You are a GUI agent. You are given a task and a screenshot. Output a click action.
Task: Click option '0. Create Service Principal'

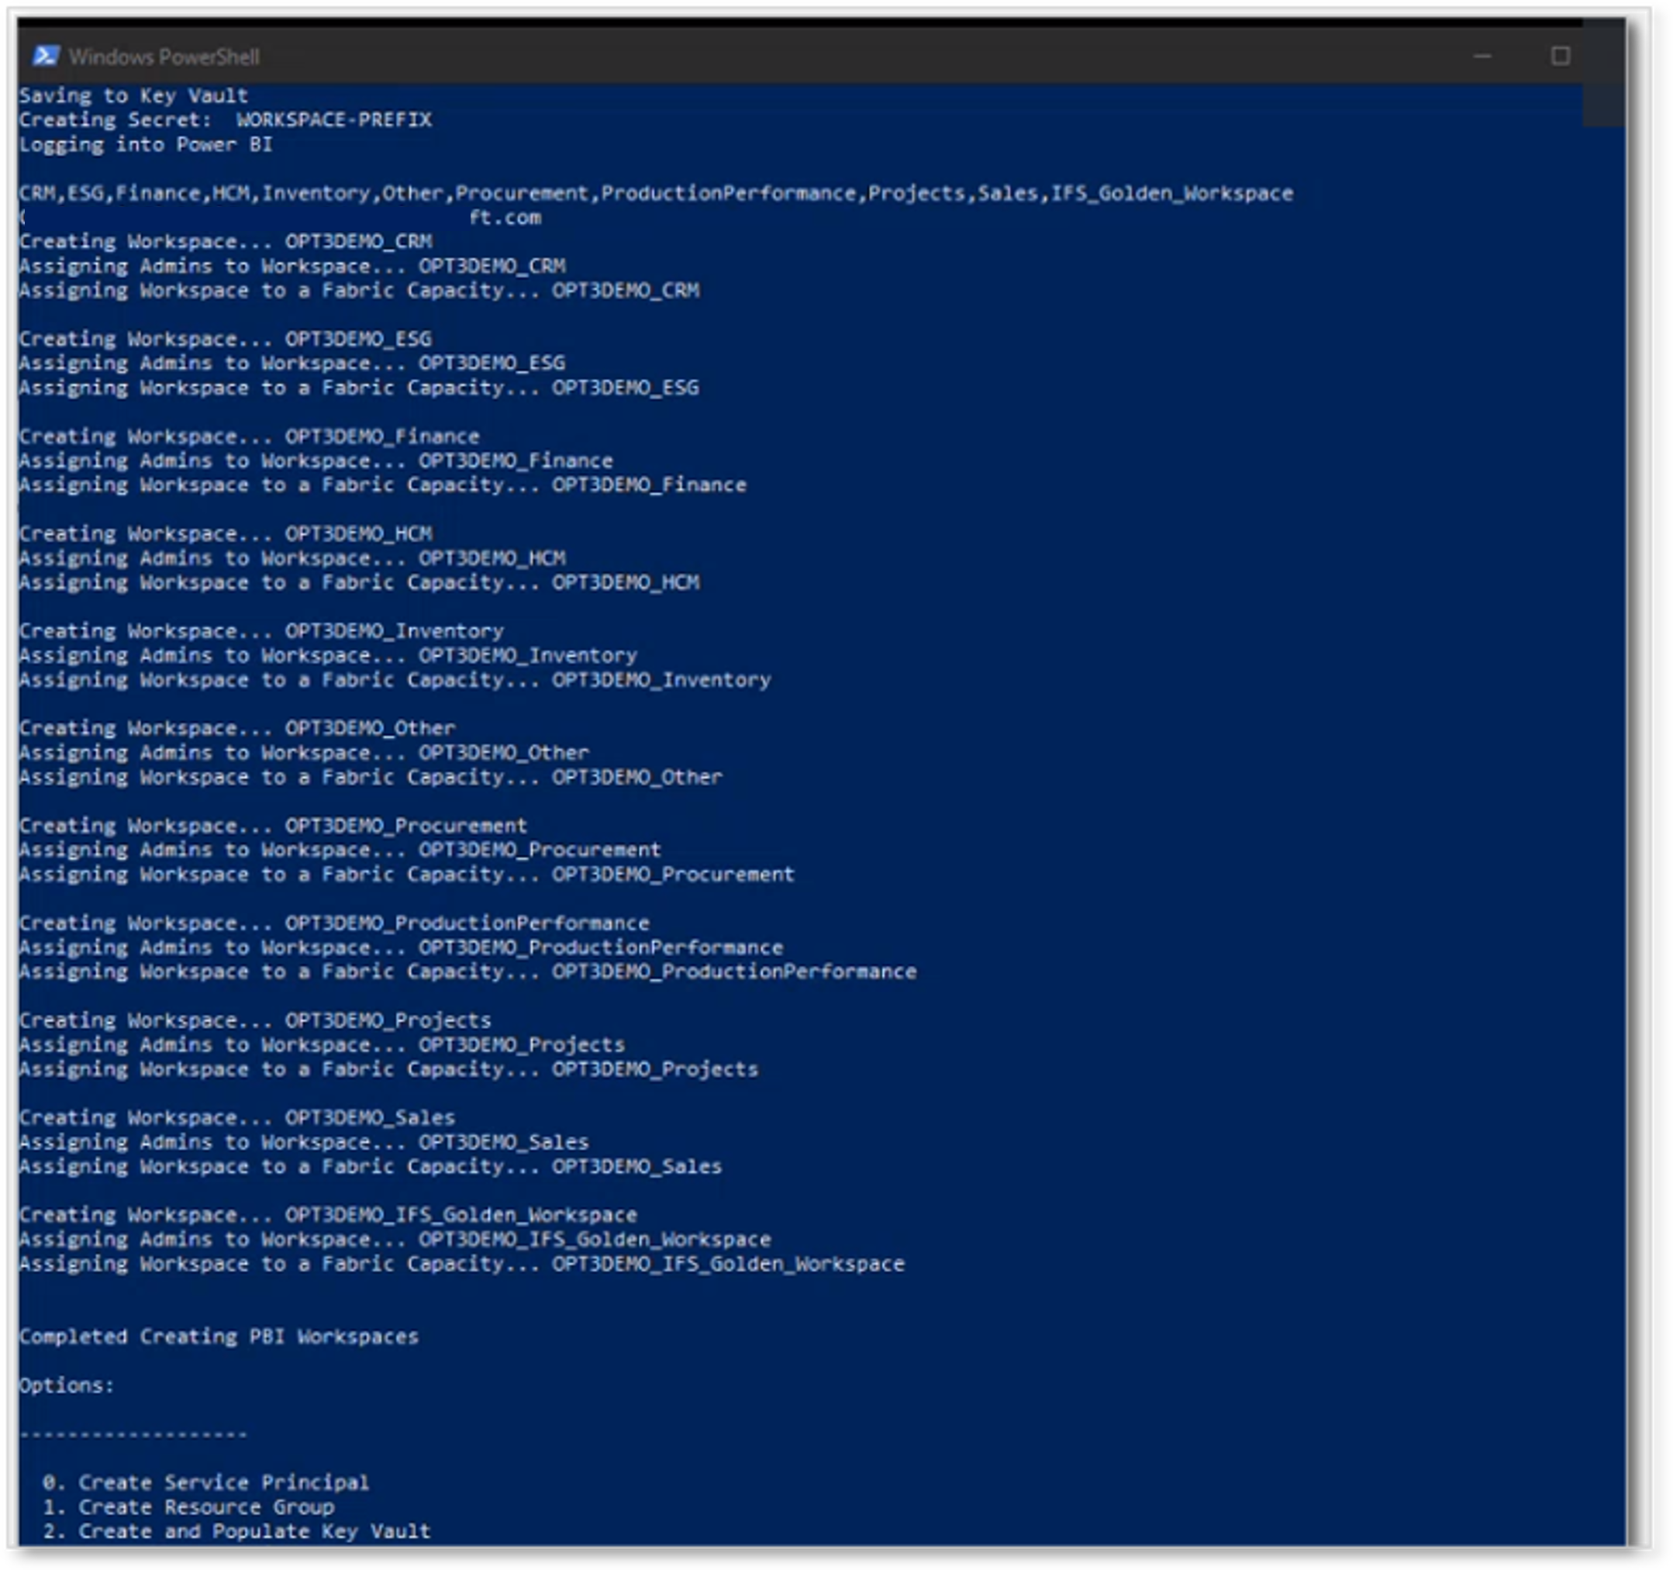(x=206, y=1484)
